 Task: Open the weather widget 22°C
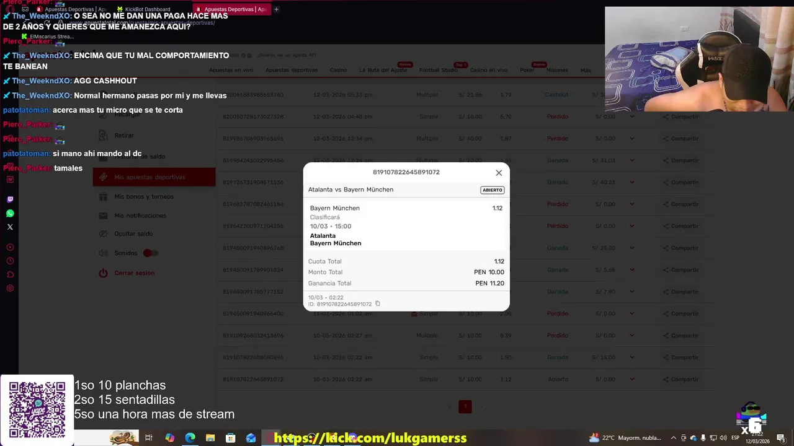(x=625, y=438)
